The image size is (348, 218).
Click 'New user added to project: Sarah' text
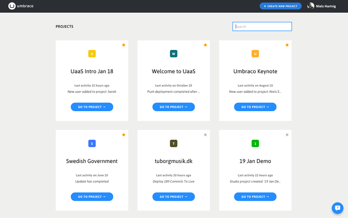tap(92, 92)
